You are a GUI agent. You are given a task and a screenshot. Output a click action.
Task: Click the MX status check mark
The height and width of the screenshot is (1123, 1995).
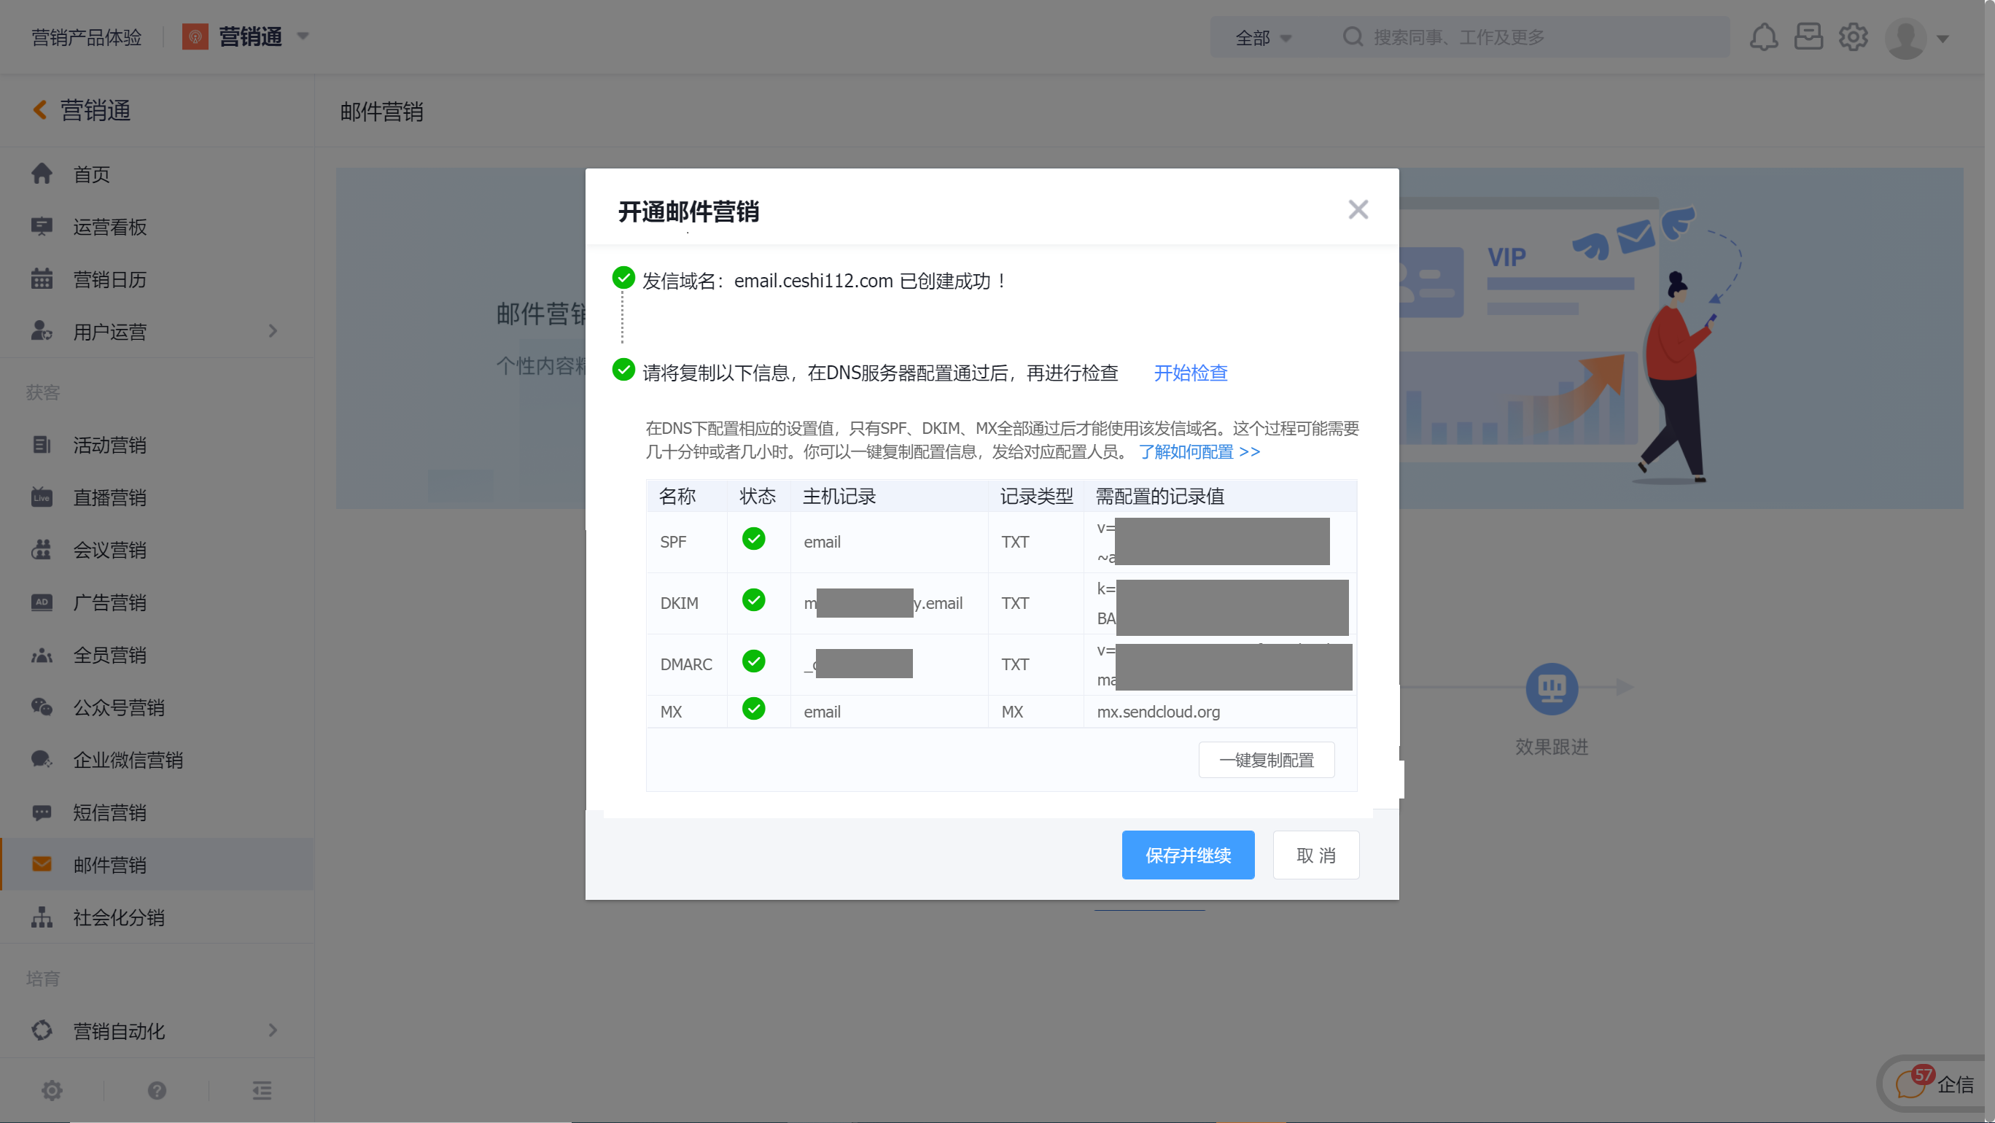[x=753, y=709]
